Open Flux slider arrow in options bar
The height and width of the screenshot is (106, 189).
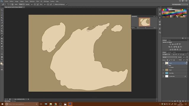click(48, 4)
